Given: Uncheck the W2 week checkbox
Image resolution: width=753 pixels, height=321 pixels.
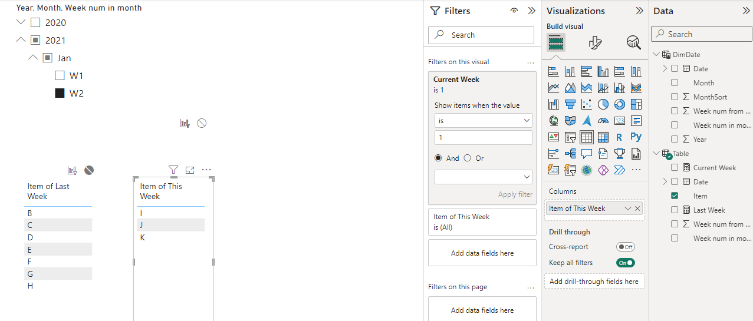Looking at the screenshot, I should (x=60, y=93).
